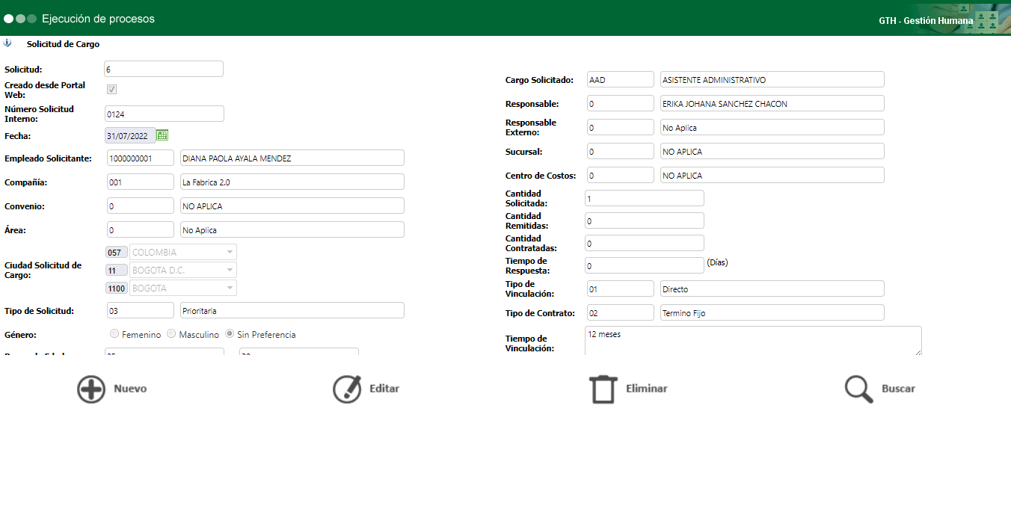
Task: Click the DIANA PAOLA AYALA MENDEZ field
Action: coord(292,158)
